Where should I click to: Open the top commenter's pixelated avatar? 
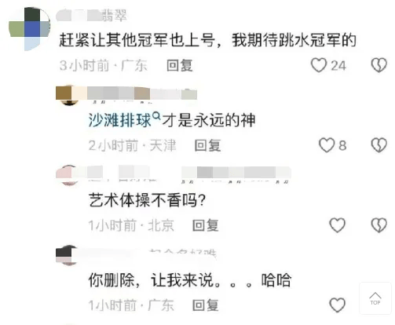[x=30, y=29]
